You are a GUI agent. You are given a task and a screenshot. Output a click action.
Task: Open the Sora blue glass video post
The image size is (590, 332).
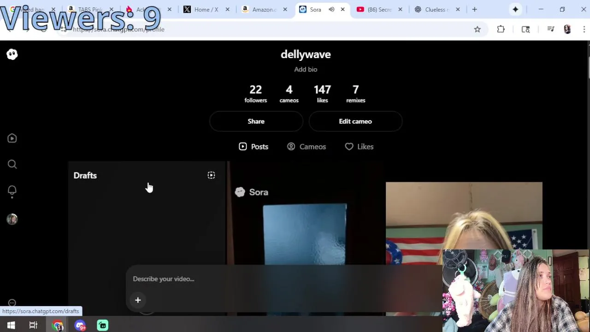[x=305, y=238]
